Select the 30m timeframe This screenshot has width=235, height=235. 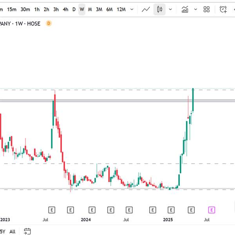tap(25, 9)
